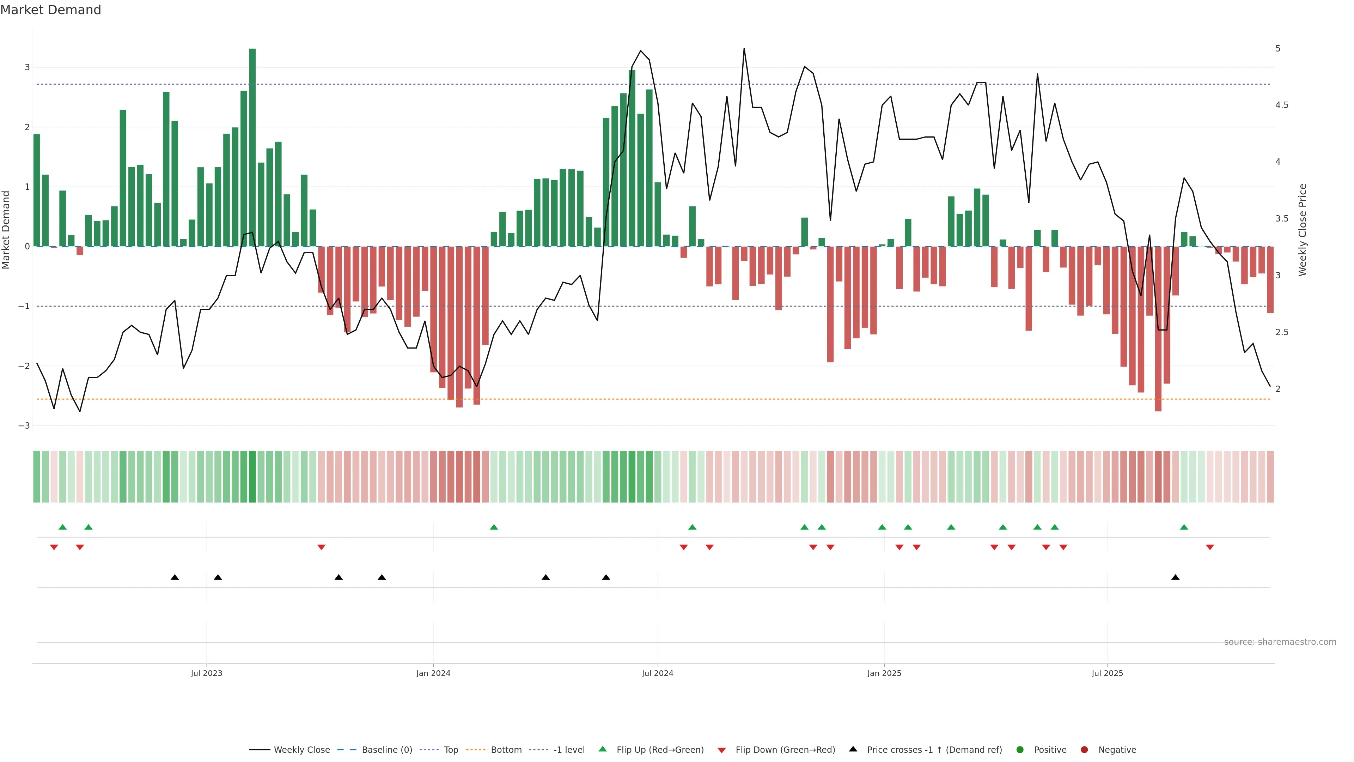
Task: Click the Jul 2023 x-axis label
Action: pos(206,674)
